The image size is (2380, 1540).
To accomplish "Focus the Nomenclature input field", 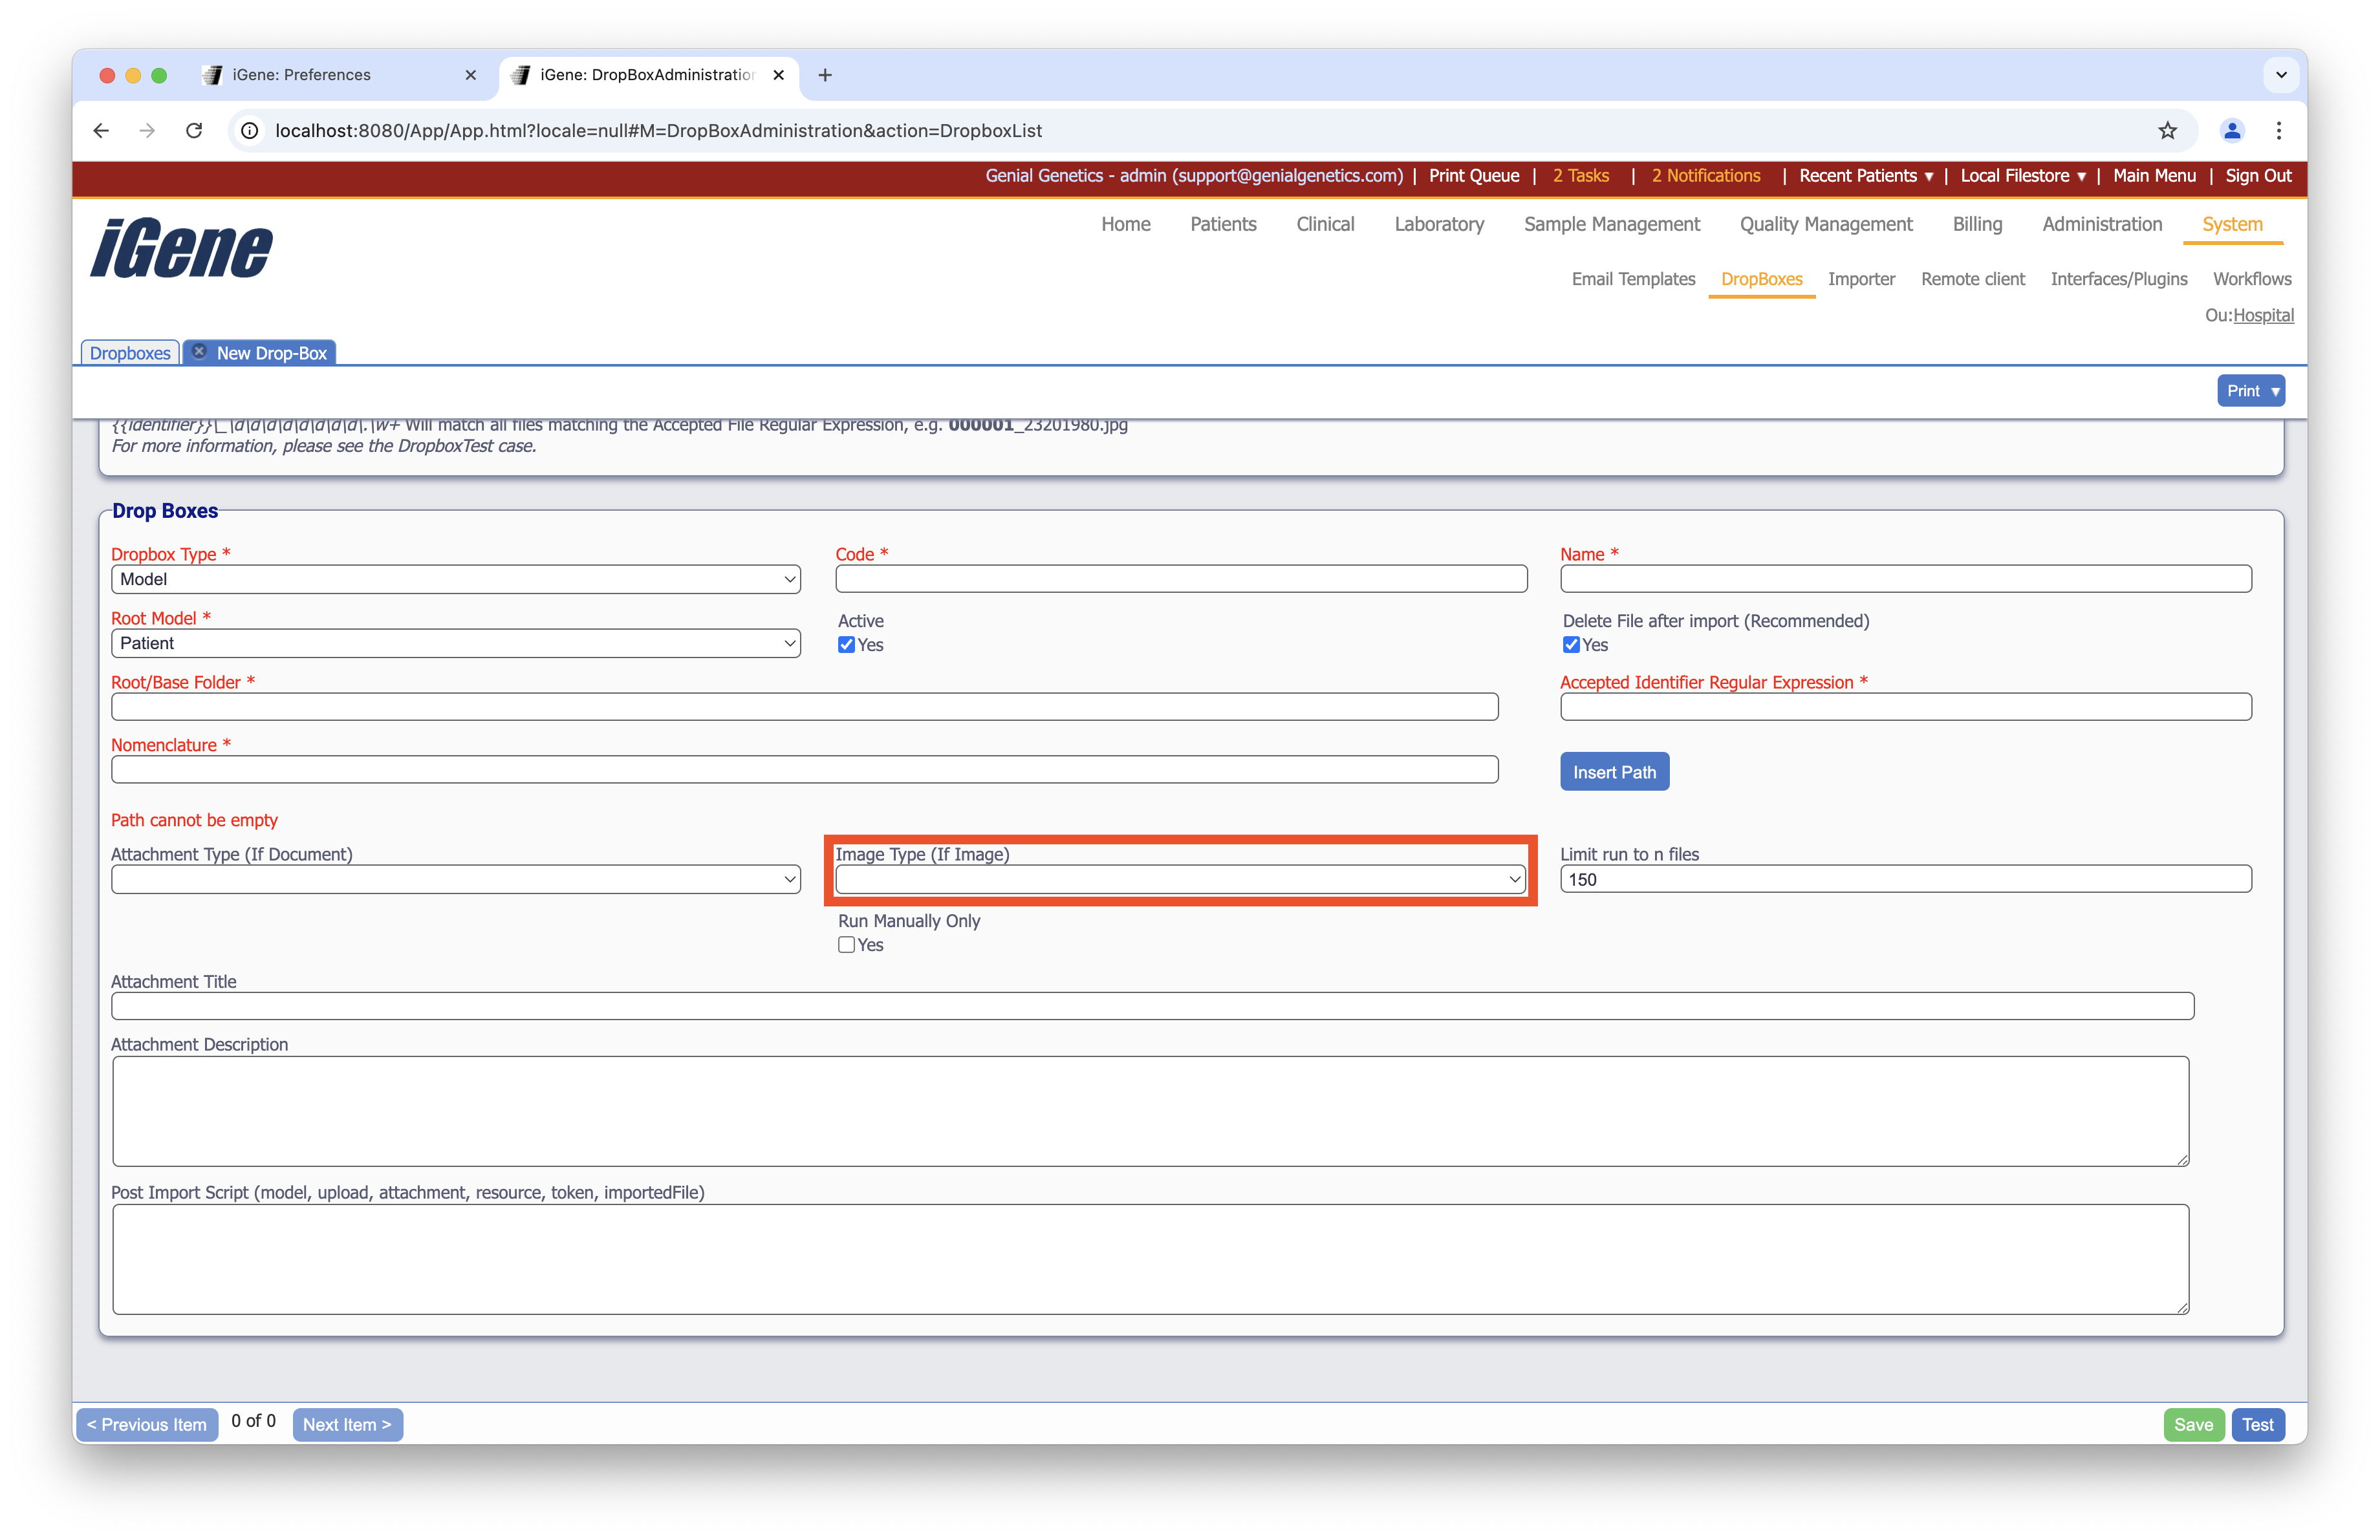I will [804, 769].
